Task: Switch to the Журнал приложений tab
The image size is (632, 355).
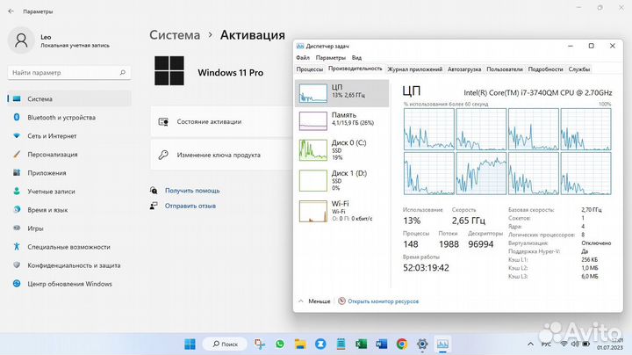Action: (414, 69)
